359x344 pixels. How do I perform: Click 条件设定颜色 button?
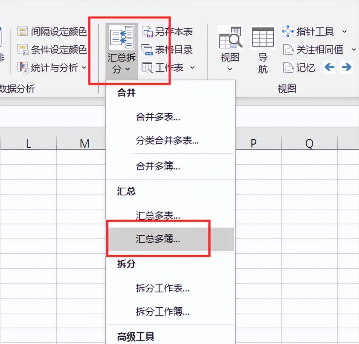(x=52, y=50)
